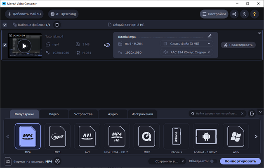Switch to the Популярные tab
Image resolution: width=264 pixels, height=168 pixels.
(x=24, y=114)
